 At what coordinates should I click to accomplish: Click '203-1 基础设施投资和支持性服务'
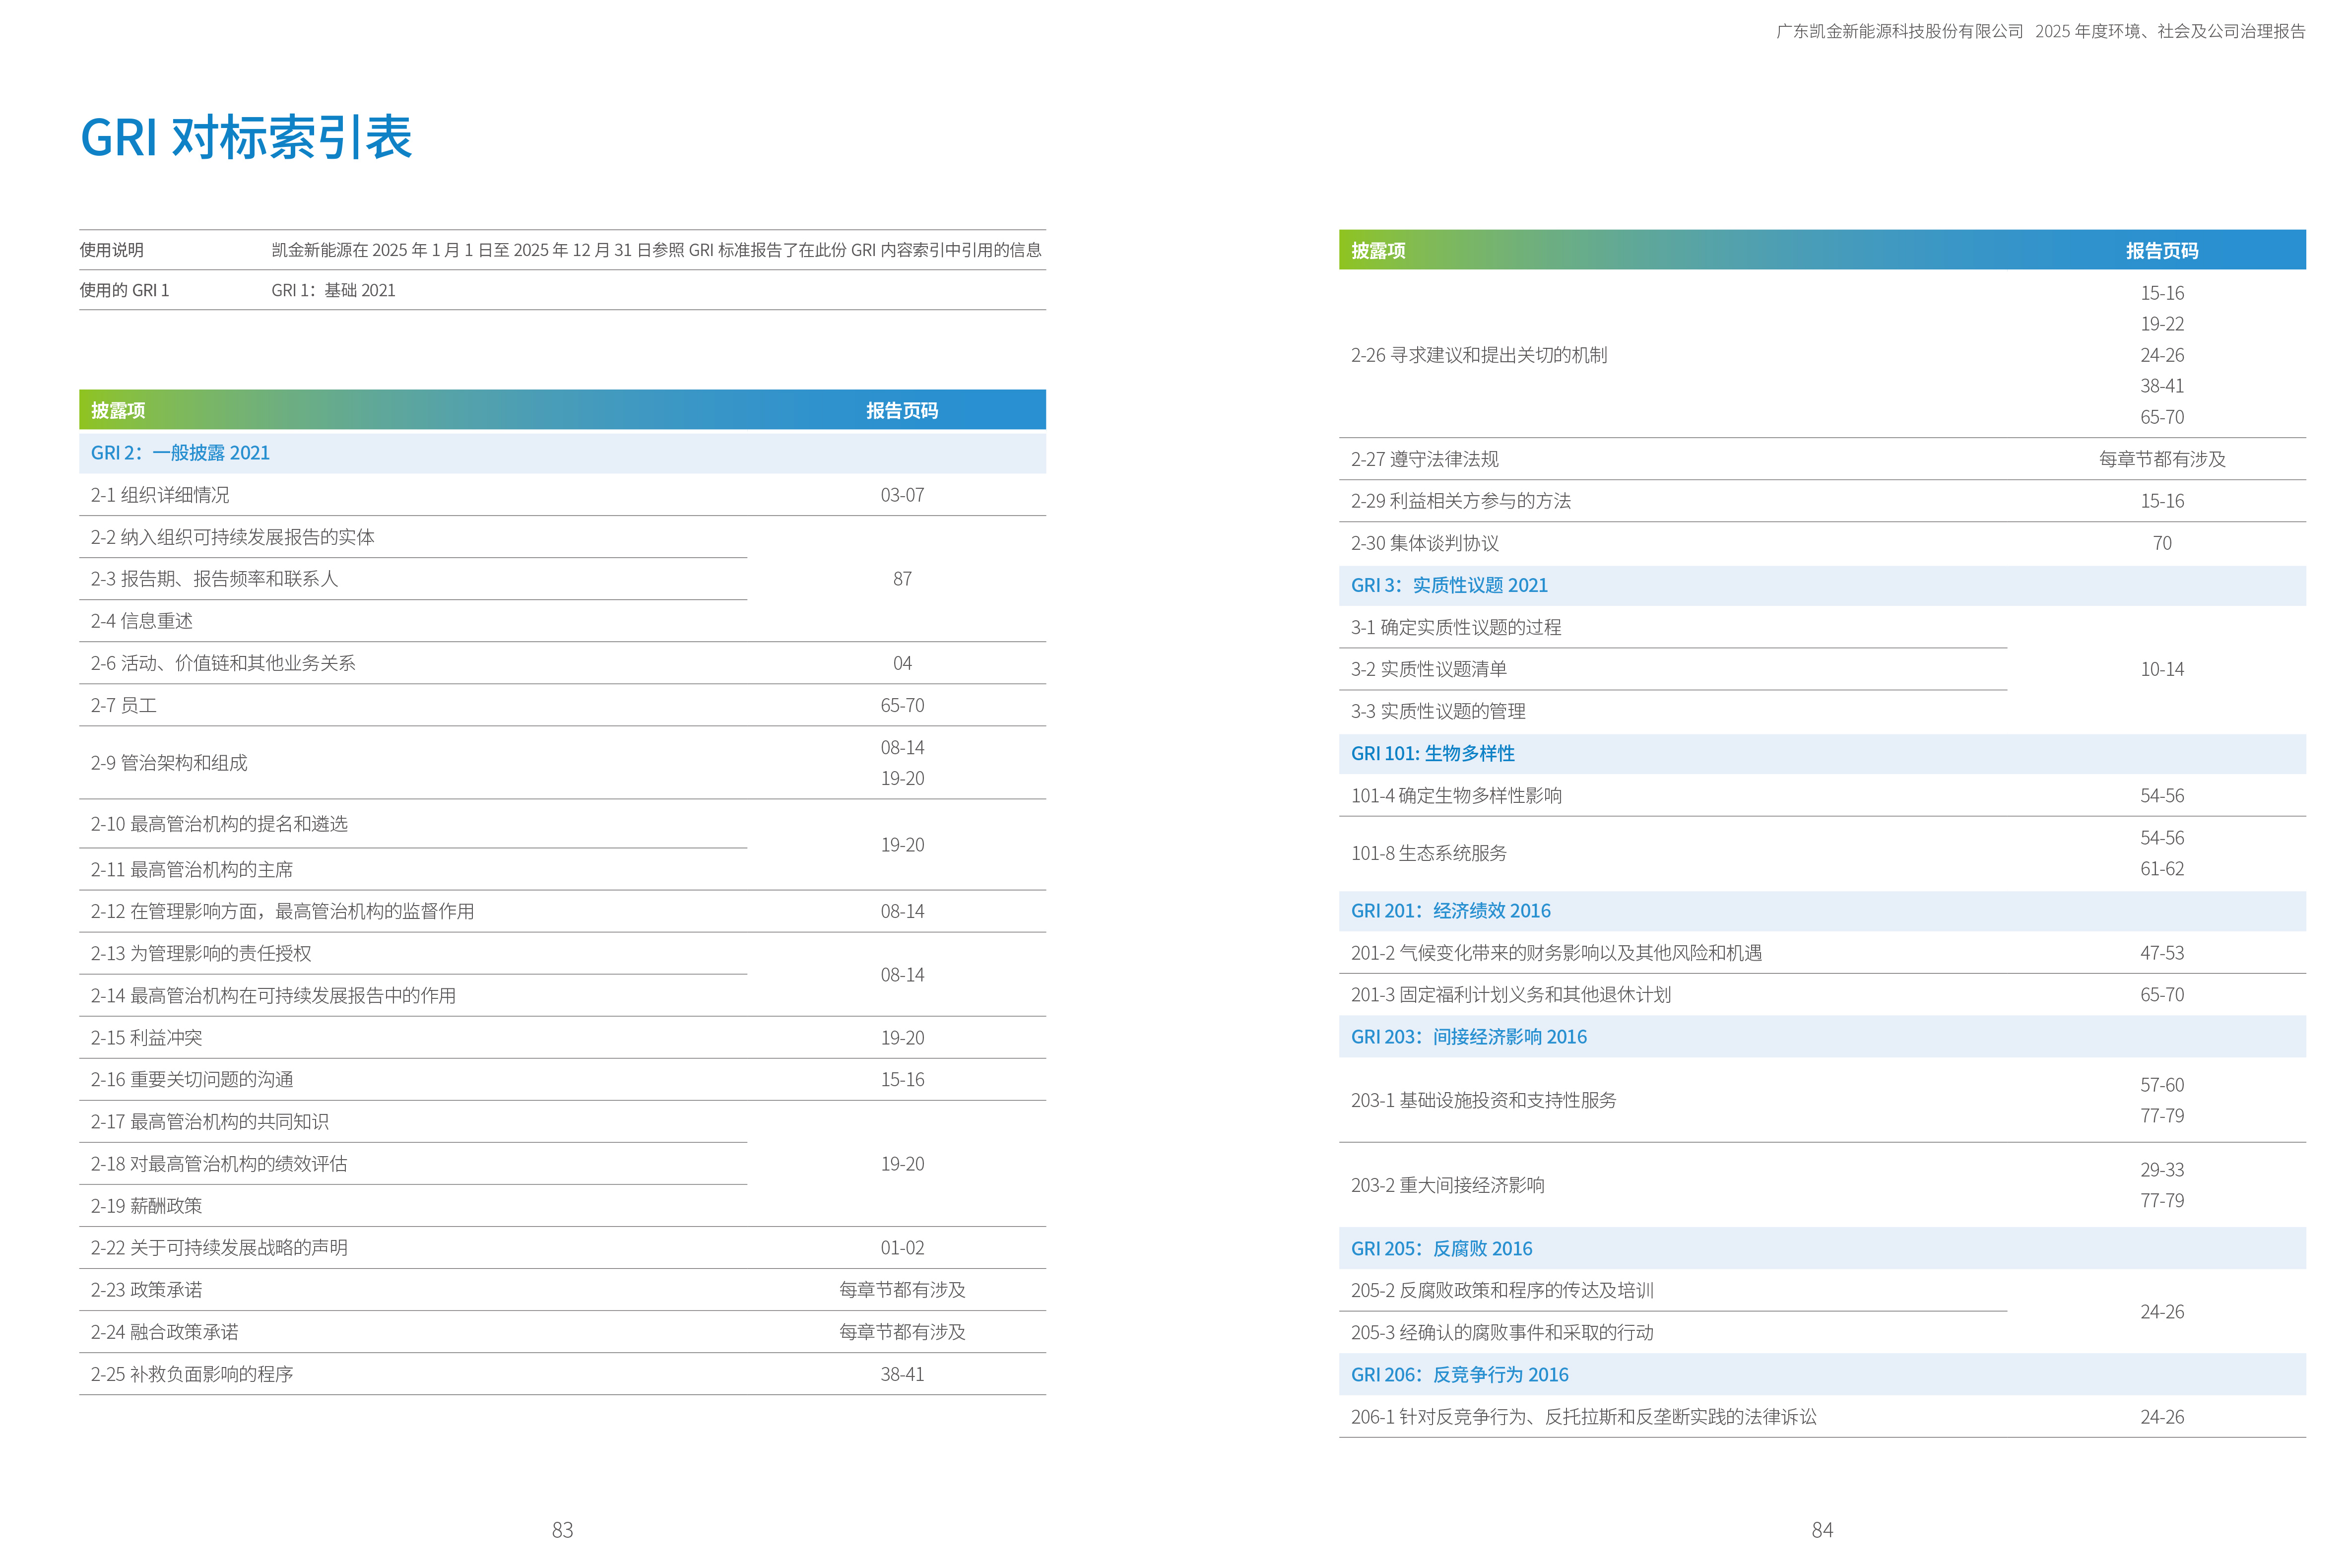point(1484,1100)
